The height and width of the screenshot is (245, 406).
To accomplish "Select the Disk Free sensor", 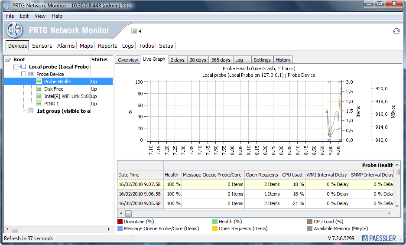I will pyautogui.click(x=54, y=88).
